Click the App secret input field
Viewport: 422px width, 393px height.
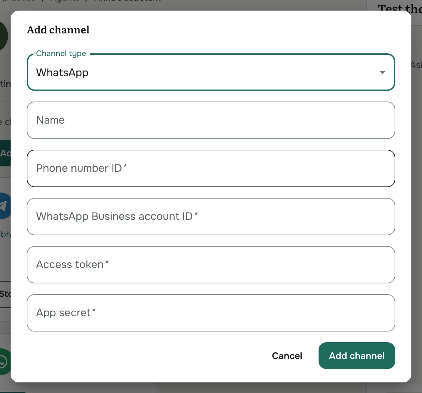click(x=211, y=313)
